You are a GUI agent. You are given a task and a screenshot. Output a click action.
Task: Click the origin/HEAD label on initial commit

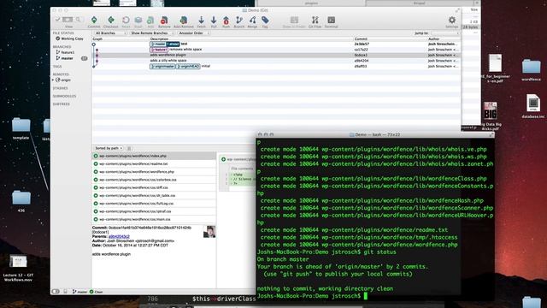click(188, 66)
